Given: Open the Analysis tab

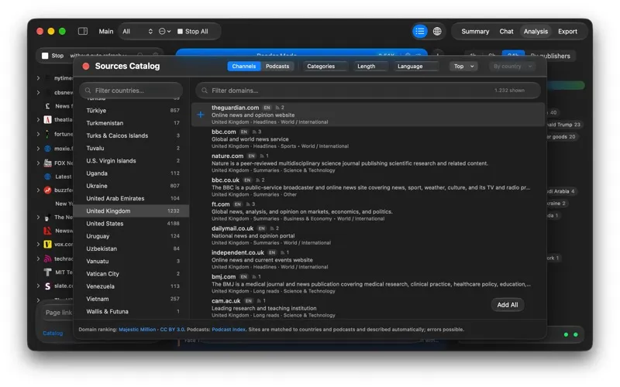Looking at the screenshot, I should (536, 31).
